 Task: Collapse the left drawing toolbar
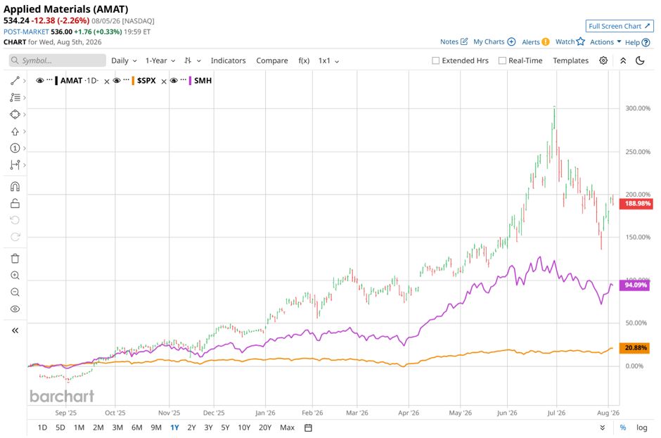pos(15,330)
